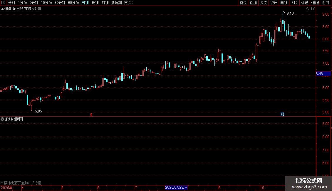Screen dimensions: 332x191
Task: Toggle the left sidebar panel icon
Action: [3, 3]
